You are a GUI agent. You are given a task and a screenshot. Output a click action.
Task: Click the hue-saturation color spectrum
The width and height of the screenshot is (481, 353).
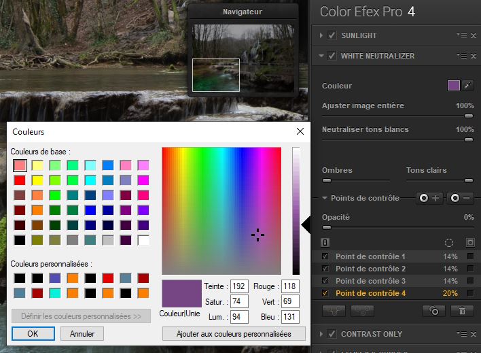pos(221,211)
